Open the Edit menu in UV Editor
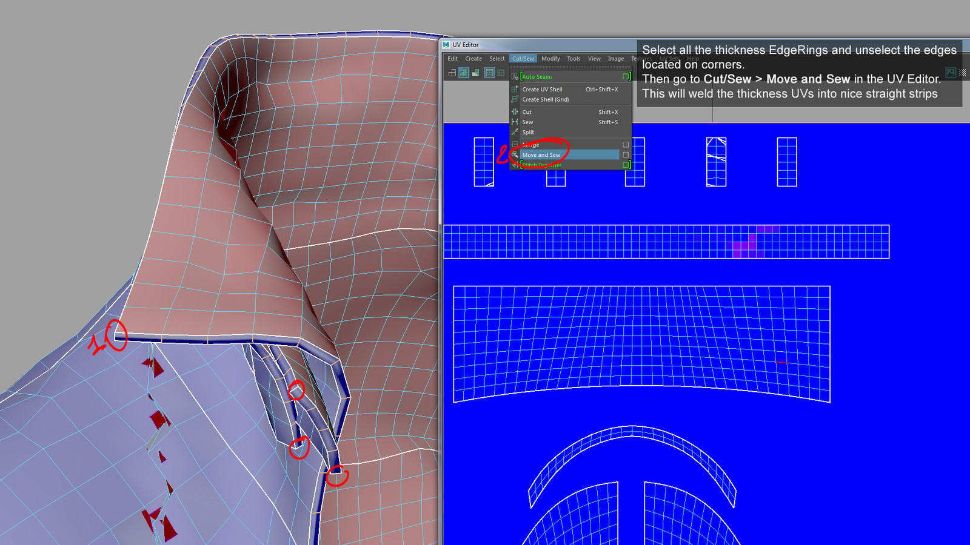 coord(453,59)
